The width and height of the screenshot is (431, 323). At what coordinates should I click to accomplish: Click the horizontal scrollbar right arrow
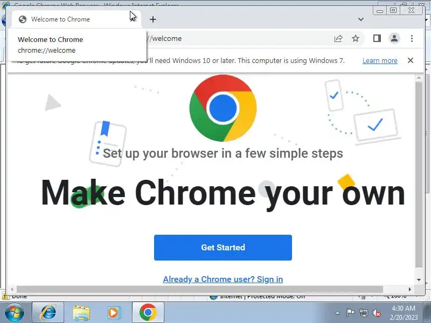pos(410,289)
